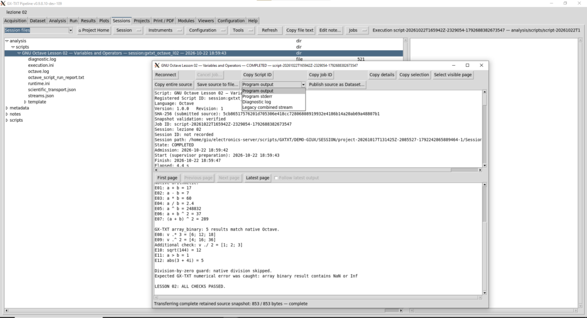Click the output pane vertical scrollbar
The height and width of the screenshot is (318, 587).
point(484,238)
